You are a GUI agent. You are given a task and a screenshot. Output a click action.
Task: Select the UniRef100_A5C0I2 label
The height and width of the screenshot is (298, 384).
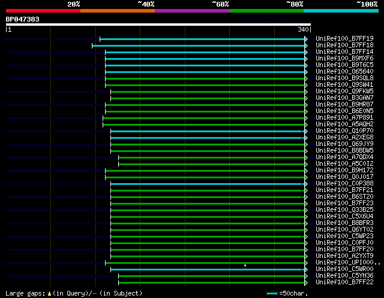pos(344,163)
